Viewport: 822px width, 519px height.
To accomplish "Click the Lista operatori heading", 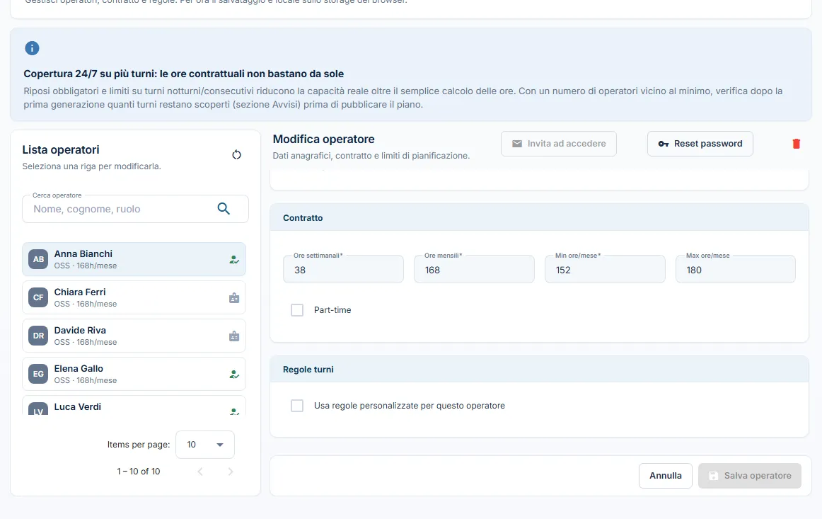I will coord(61,150).
